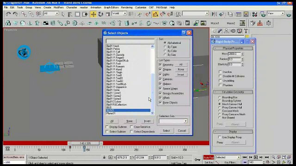Click the None button under List Types
This screenshot has width=296, height=166.
(x=181, y=70)
